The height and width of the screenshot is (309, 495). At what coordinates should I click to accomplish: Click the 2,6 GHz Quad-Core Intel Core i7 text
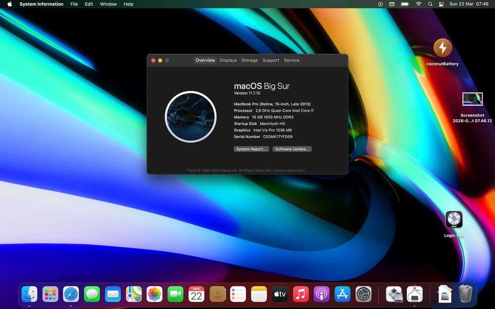285,110
